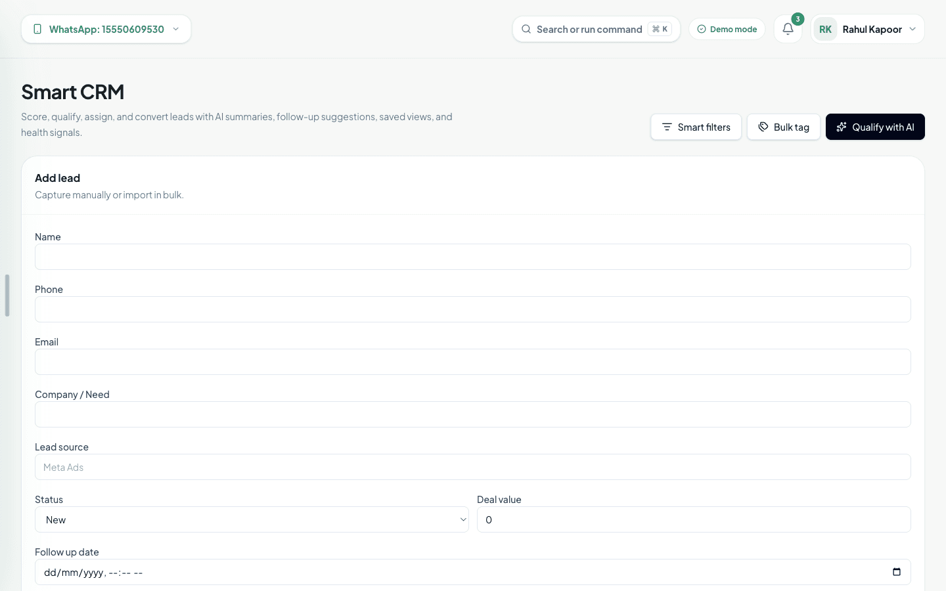Image resolution: width=946 pixels, height=591 pixels.
Task: Click the Bulk tag button
Action: 783,127
